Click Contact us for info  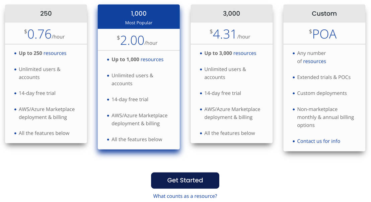[x=318, y=141]
